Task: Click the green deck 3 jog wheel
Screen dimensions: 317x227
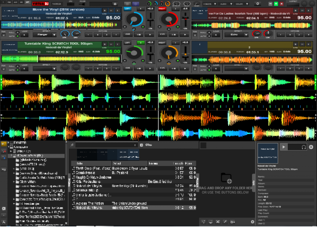Action: point(134,53)
